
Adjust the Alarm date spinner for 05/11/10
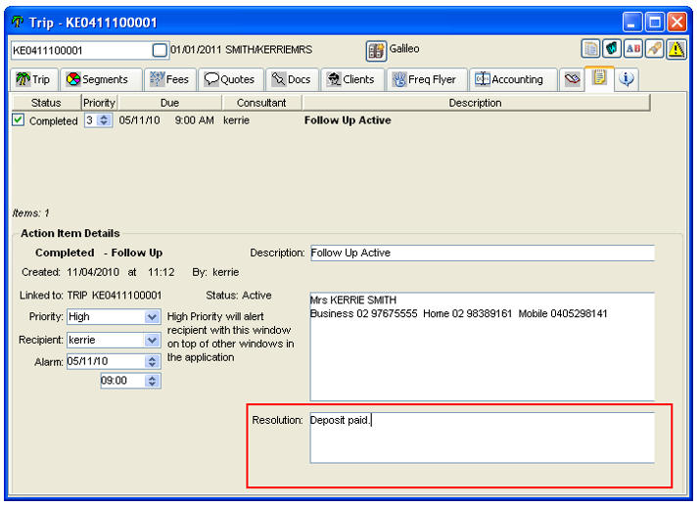click(x=152, y=362)
